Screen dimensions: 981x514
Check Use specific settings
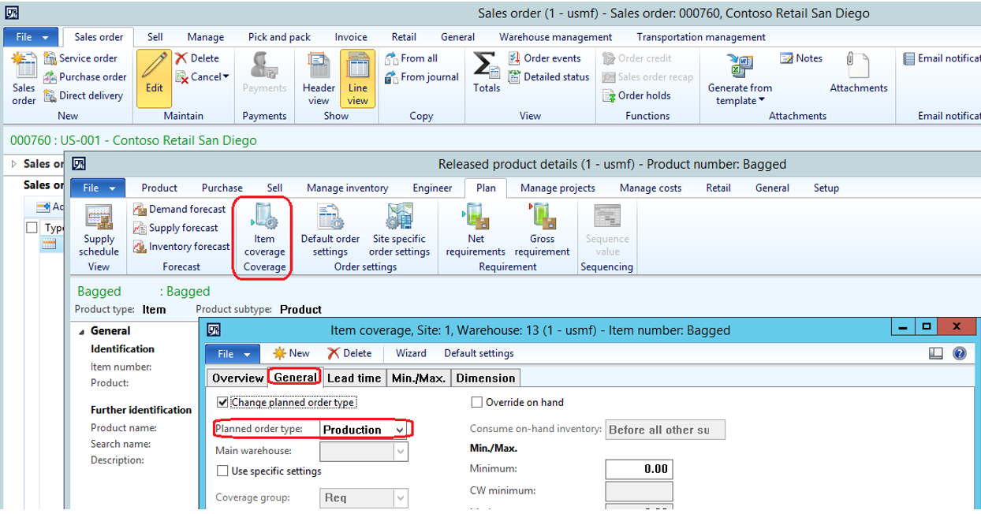pyautogui.click(x=222, y=470)
